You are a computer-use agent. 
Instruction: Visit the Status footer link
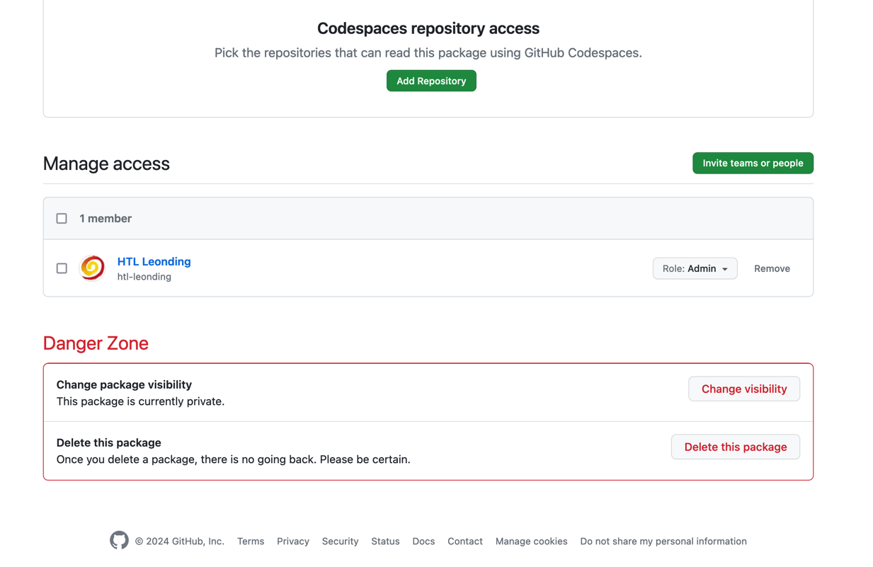point(385,542)
